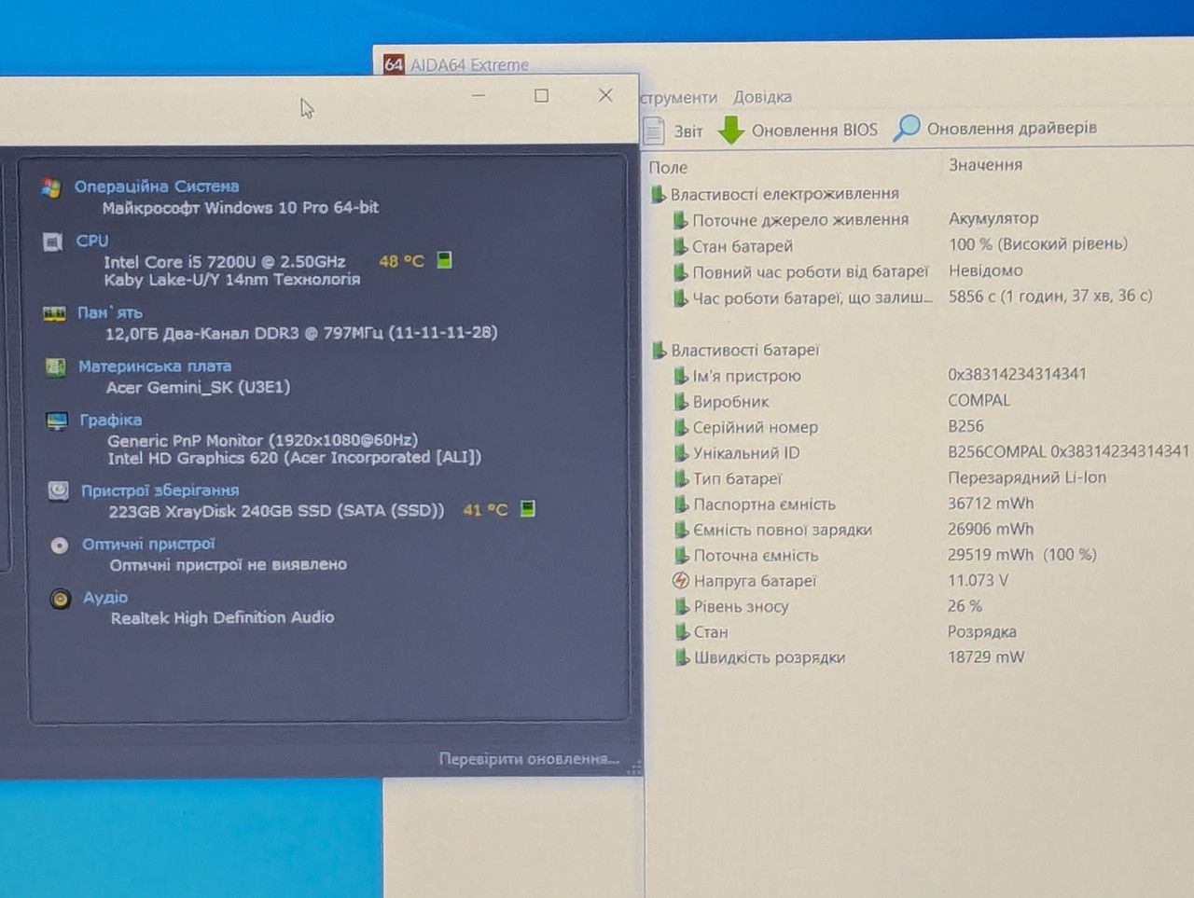Click the storage drive icon
Image resolution: width=1194 pixels, height=898 pixels.
coord(58,490)
